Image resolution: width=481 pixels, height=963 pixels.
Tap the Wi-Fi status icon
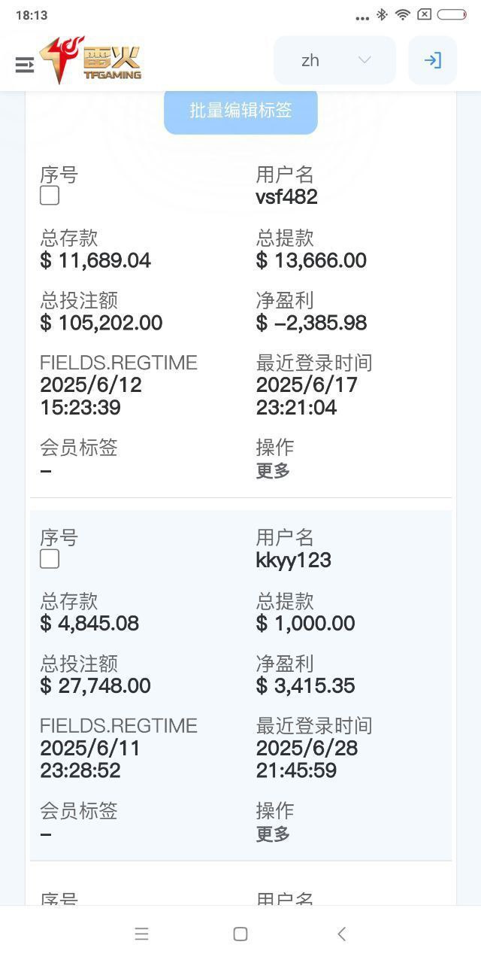(403, 15)
